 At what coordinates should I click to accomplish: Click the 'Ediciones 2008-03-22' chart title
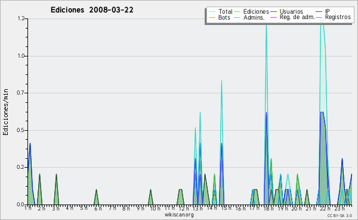[x=92, y=10]
